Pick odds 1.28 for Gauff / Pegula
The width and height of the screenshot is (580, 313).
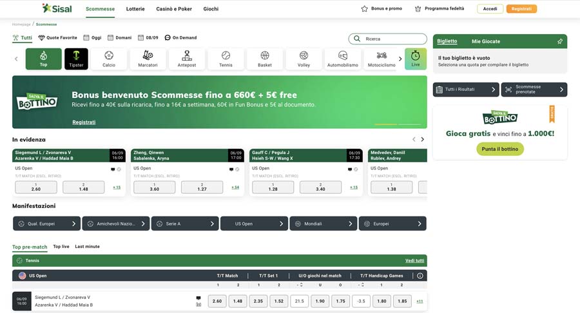click(x=273, y=187)
